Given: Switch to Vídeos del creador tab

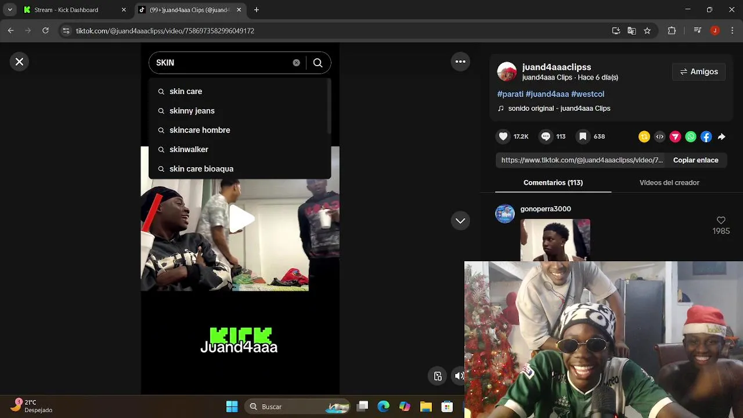Looking at the screenshot, I should [669, 182].
